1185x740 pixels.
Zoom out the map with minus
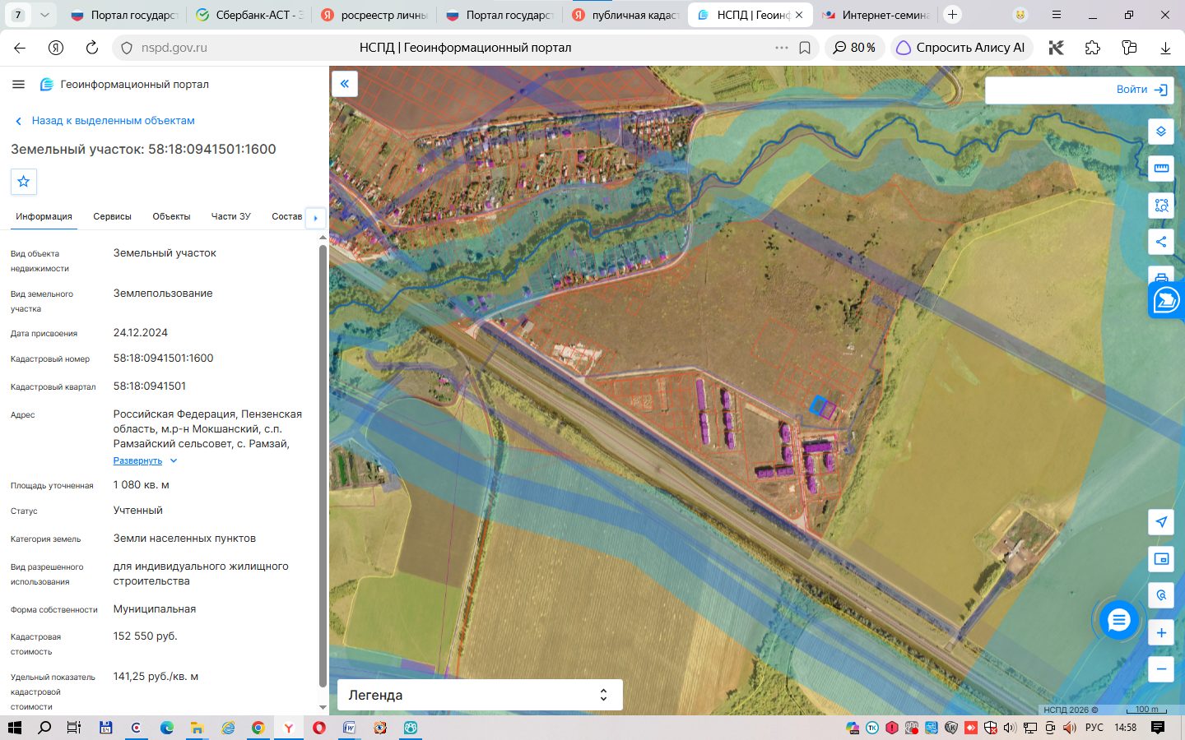[1161, 668]
